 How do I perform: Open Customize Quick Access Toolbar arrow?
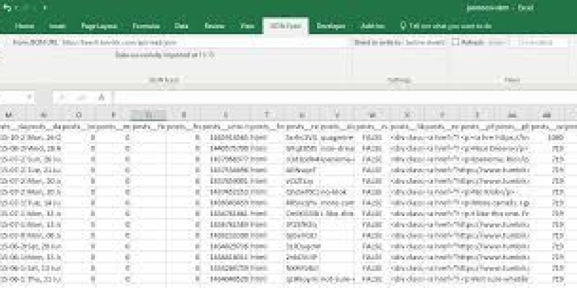pos(45,8)
